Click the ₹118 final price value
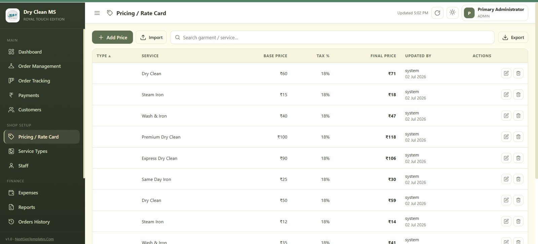The height and width of the screenshot is (244, 538). [x=391, y=137]
